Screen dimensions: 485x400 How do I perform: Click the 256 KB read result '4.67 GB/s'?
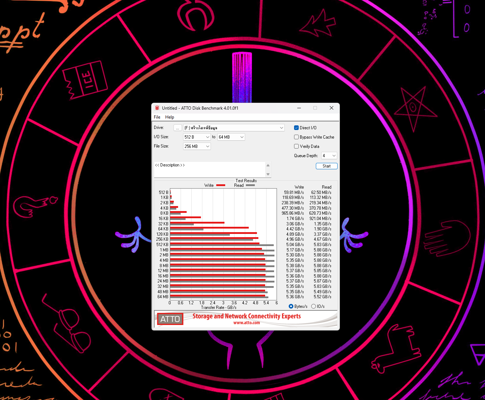tap(323, 239)
